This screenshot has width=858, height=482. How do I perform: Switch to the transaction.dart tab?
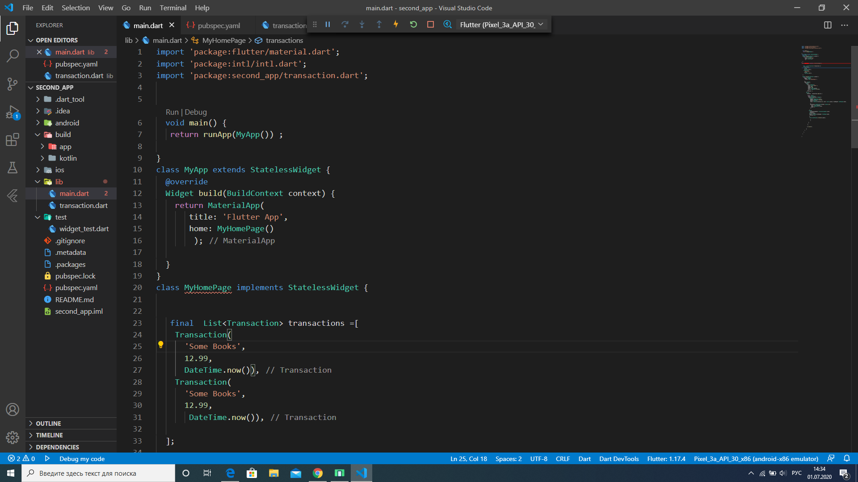(x=284, y=25)
